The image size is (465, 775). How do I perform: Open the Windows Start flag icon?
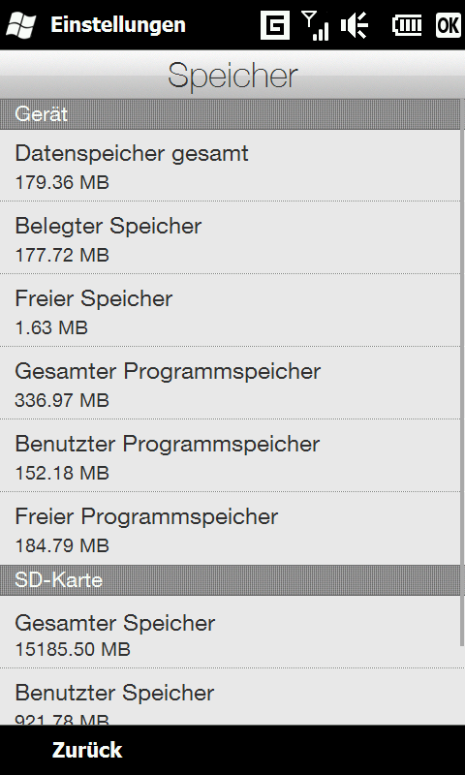20,25
